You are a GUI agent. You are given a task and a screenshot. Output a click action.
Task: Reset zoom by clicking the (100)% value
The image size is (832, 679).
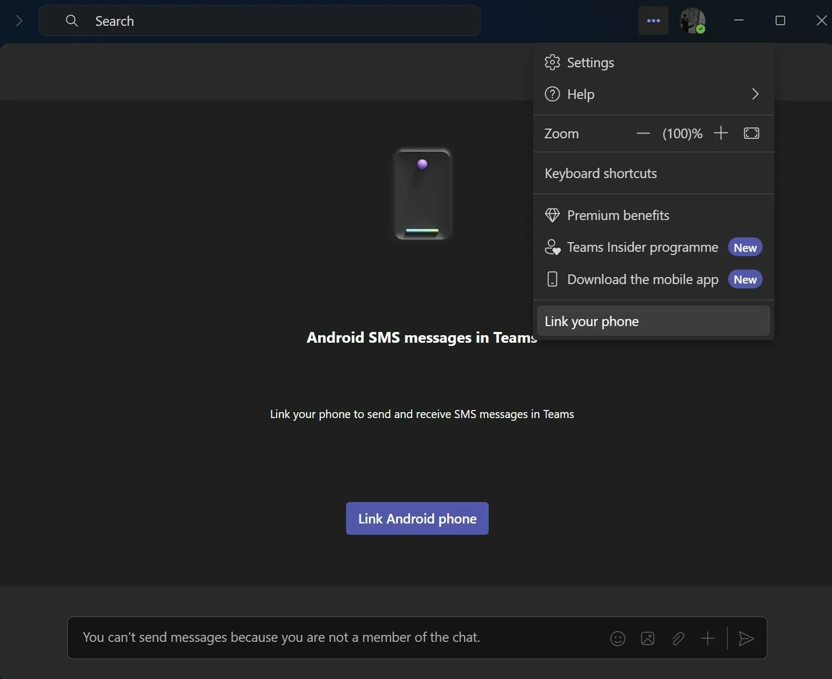click(682, 133)
